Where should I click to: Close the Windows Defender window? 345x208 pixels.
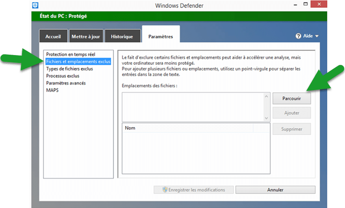pos(319,4)
